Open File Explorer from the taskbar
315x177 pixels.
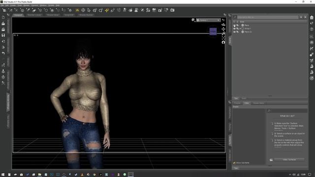tap(39, 175)
